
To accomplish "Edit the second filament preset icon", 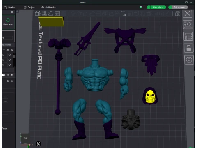I will coord(9,60).
